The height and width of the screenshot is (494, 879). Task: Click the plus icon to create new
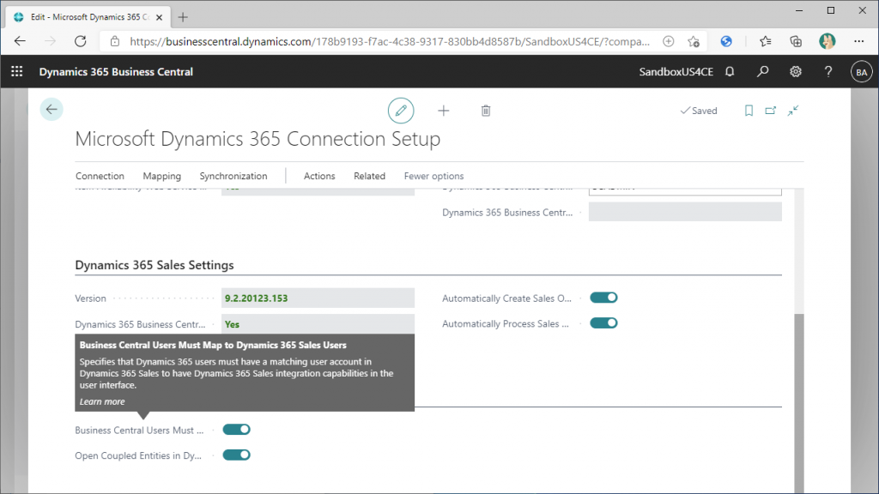[x=443, y=111]
